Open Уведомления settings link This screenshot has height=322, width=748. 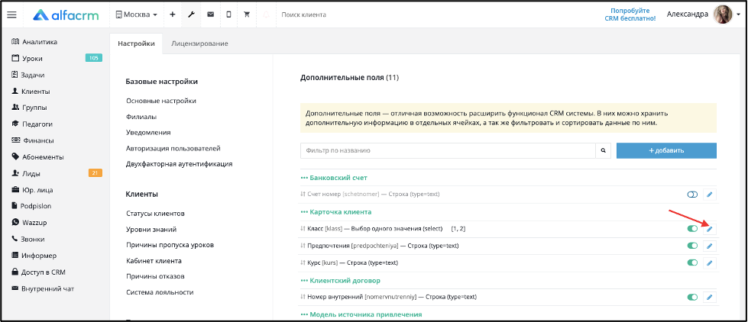148,132
